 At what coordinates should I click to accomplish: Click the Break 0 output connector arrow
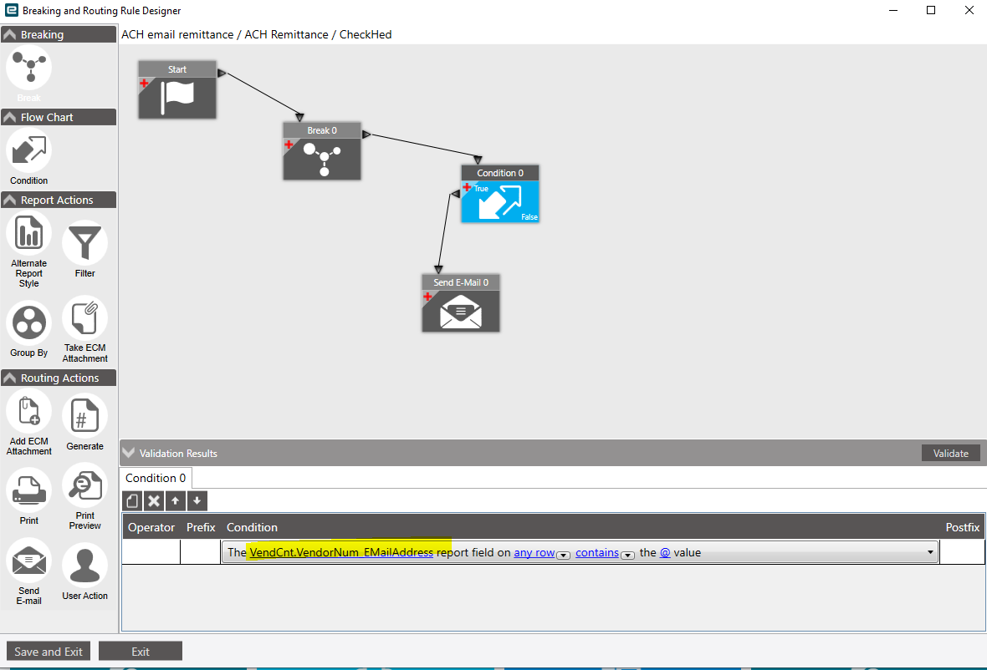pyautogui.click(x=366, y=134)
